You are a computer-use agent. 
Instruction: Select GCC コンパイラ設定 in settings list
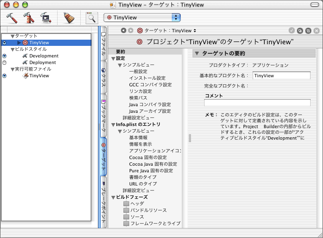tap(150, 85)
